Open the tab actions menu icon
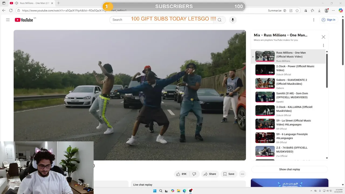 [x=4, y=3]
